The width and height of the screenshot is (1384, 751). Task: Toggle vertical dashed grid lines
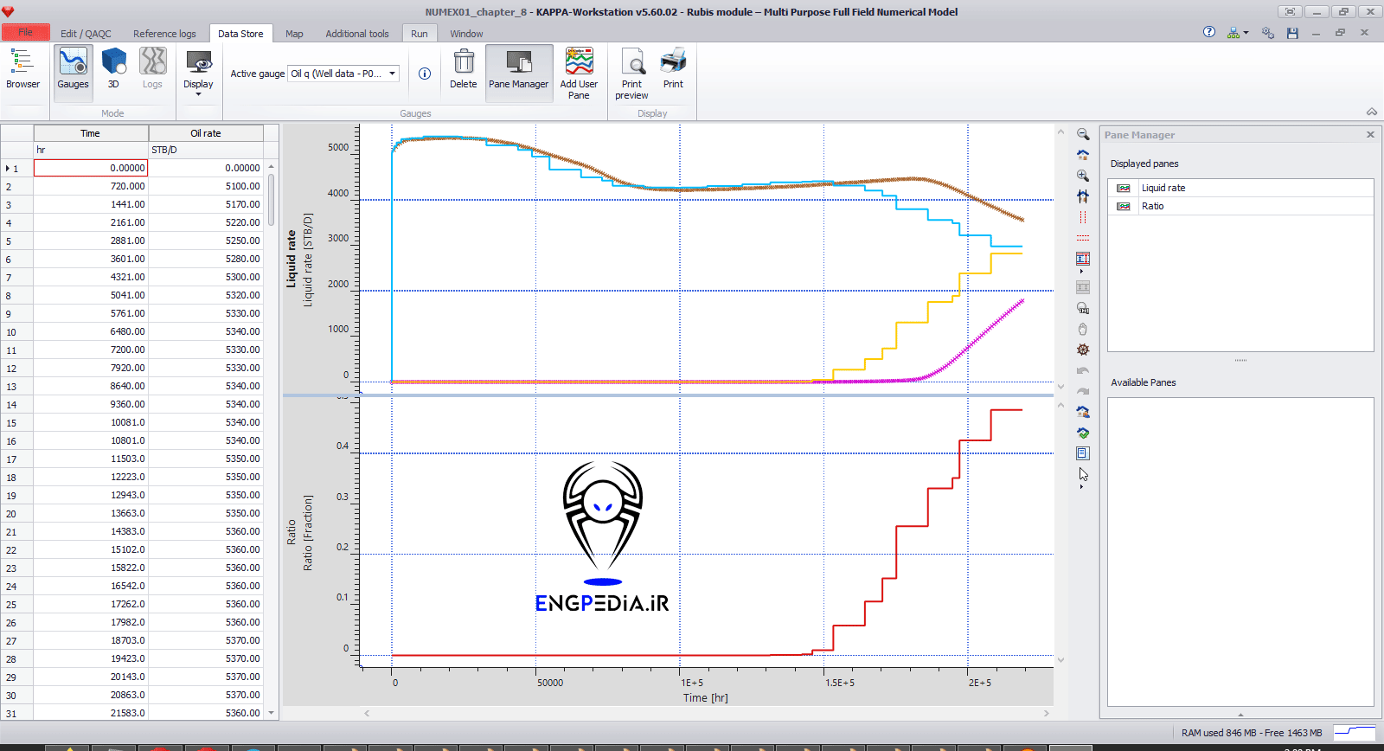click(x=1083, y=217)
